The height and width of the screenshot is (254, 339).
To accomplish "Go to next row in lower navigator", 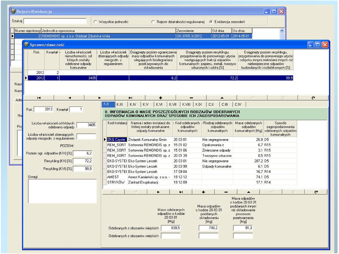I will [158, 192].
